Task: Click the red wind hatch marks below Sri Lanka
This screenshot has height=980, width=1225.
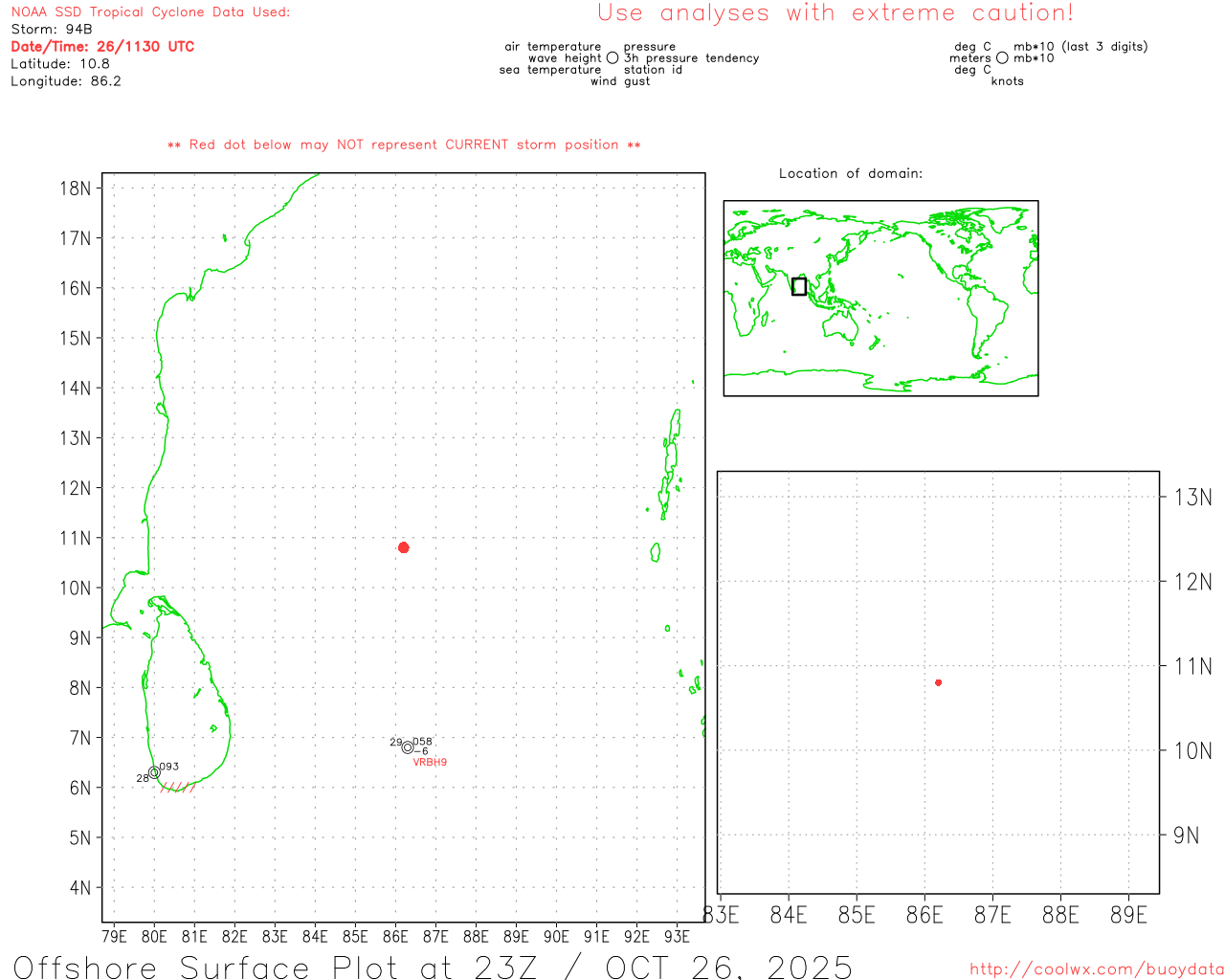Action: [x=178, y=788]
